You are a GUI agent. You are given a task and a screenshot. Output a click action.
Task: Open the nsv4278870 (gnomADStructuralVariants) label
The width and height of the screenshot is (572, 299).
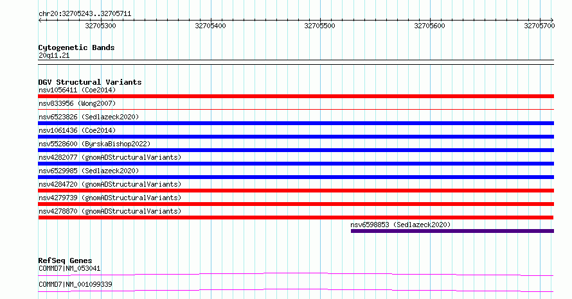[110, 211]
